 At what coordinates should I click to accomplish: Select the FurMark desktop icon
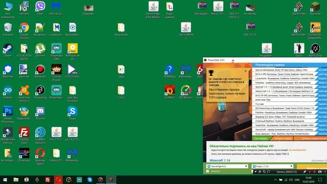pyautogui.click(x=170, y=92)
